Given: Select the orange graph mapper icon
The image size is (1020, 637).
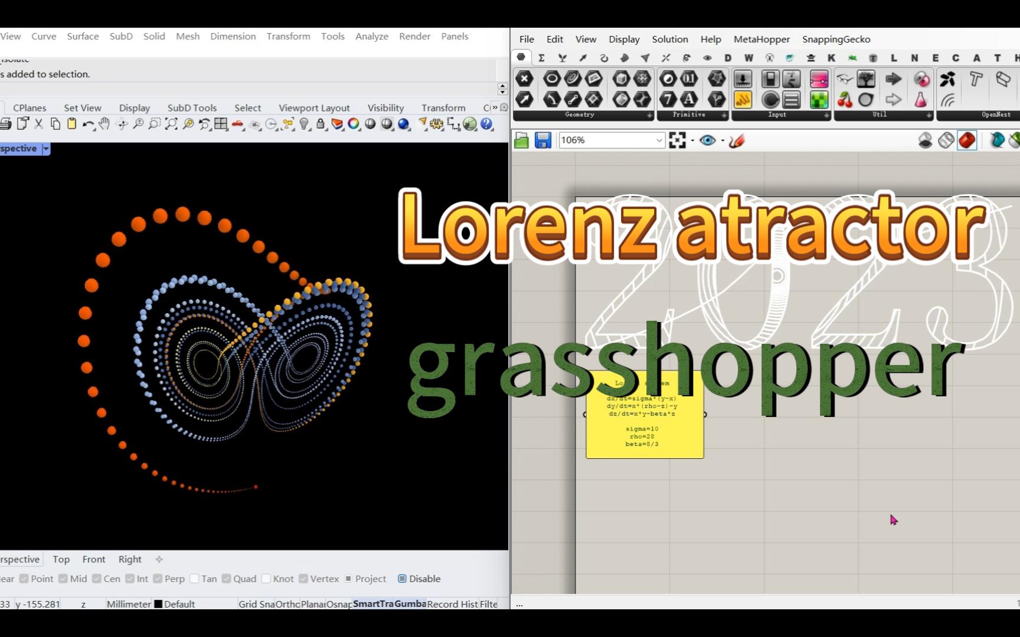Looking at the screenshot, I should click(x=743, y=100).
